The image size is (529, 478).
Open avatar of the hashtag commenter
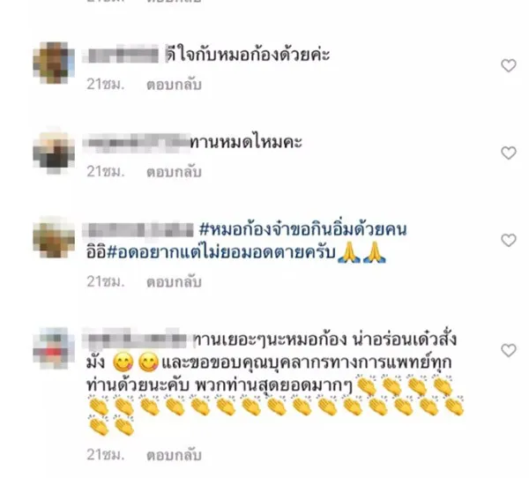click(x=54, y=237)
